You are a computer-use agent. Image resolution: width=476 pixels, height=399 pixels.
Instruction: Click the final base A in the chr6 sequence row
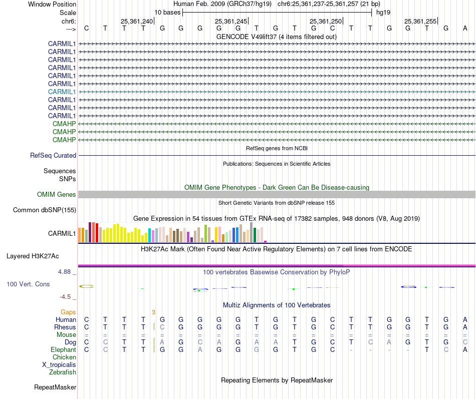pyautogui.click(x=465, y=29)
